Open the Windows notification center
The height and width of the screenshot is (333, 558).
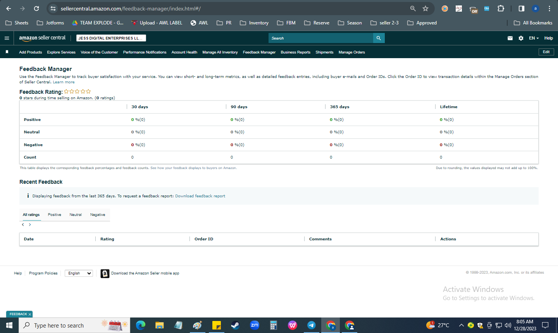coord(545,325)
